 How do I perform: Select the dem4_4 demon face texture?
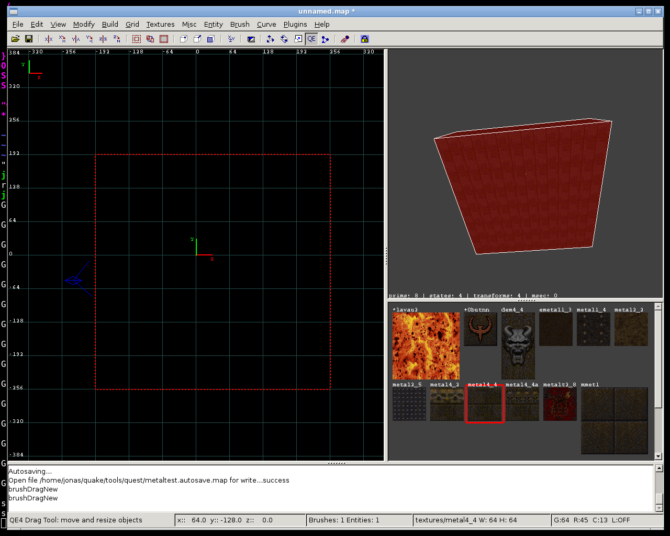[518, 346]
